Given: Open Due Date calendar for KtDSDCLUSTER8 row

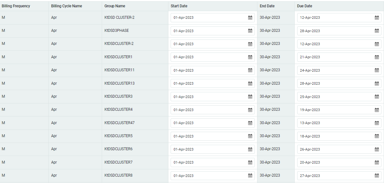Looking at the screenshot, I should pos(377,176).
